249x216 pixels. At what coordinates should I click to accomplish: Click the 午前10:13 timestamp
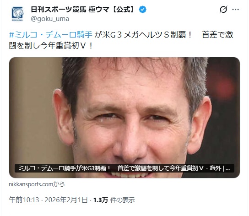(24, 200)
